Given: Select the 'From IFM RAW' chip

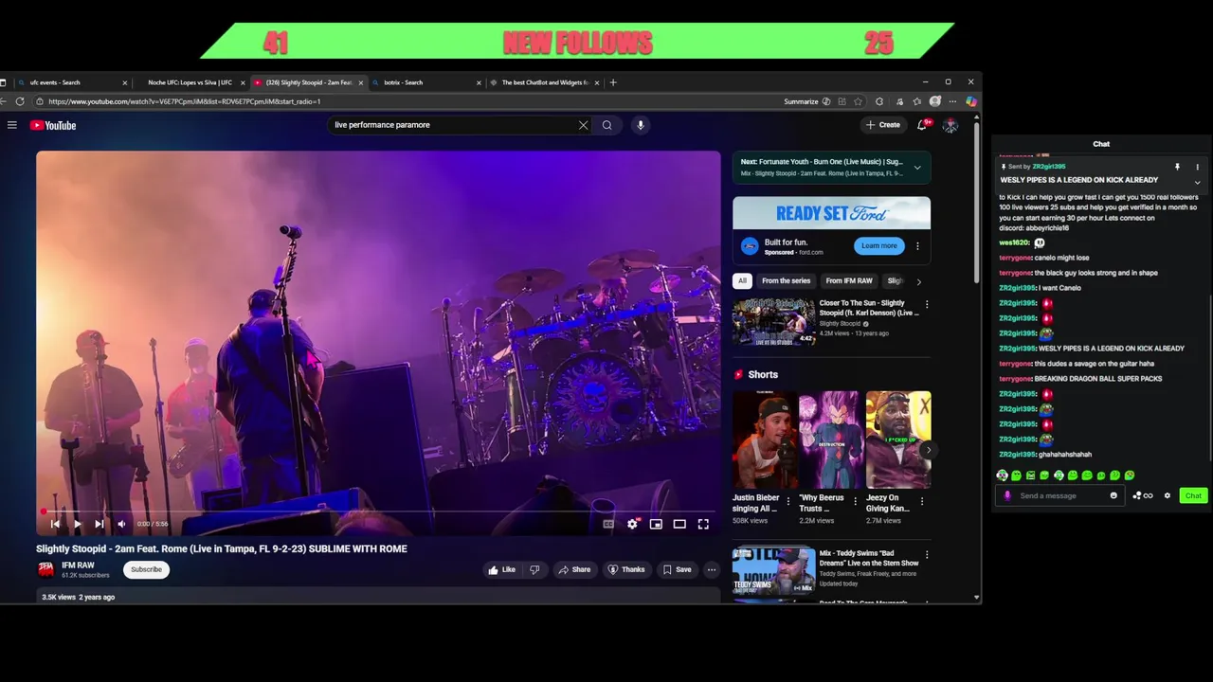Looking at the screenshot, I should click(x=848, y=280).
